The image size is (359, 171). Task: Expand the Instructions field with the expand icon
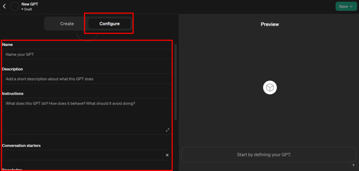click(167, 130)
